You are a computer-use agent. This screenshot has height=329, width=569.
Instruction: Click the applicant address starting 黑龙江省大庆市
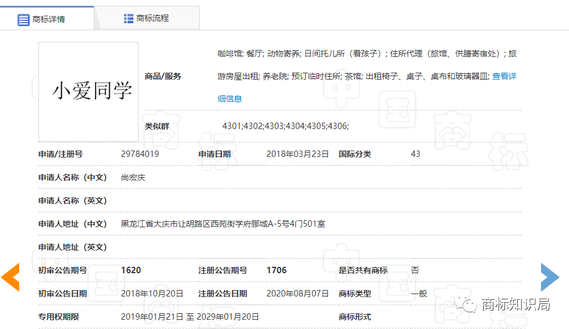coord(223,224)
